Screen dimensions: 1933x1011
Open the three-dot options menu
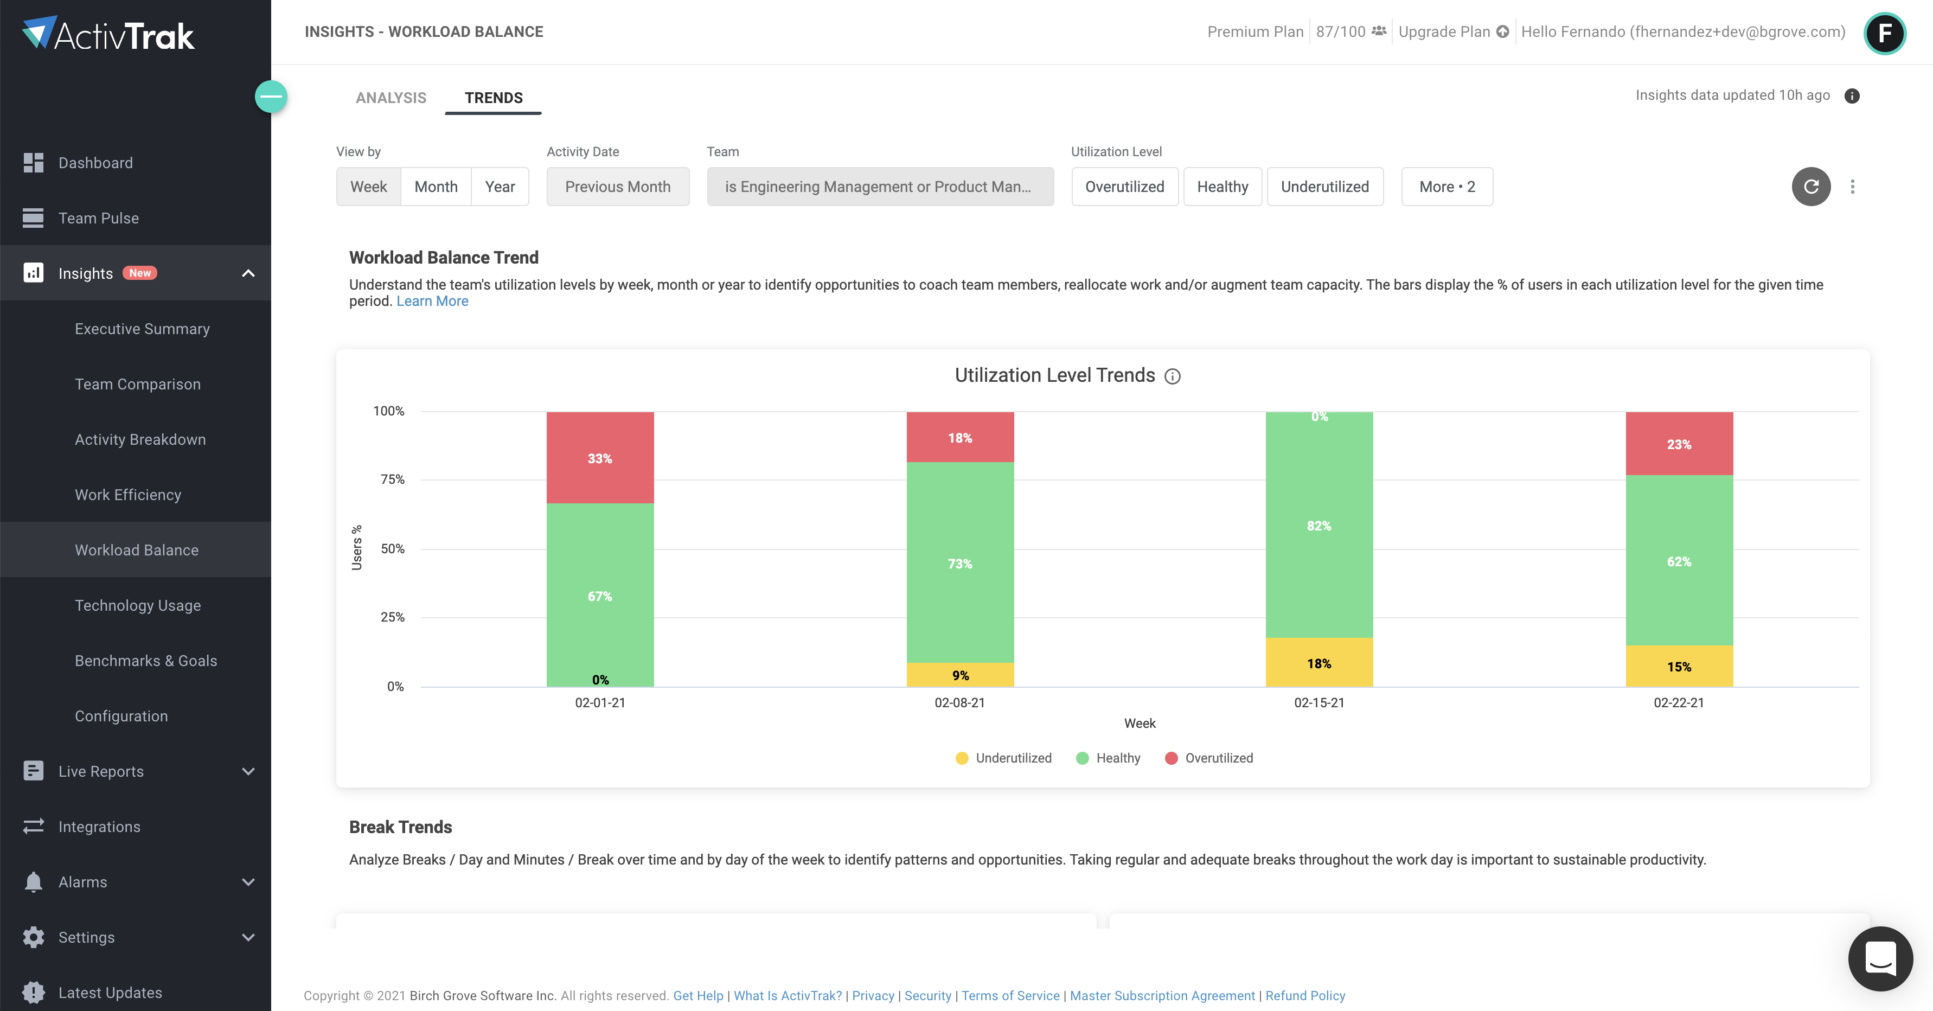[1853, 186]
